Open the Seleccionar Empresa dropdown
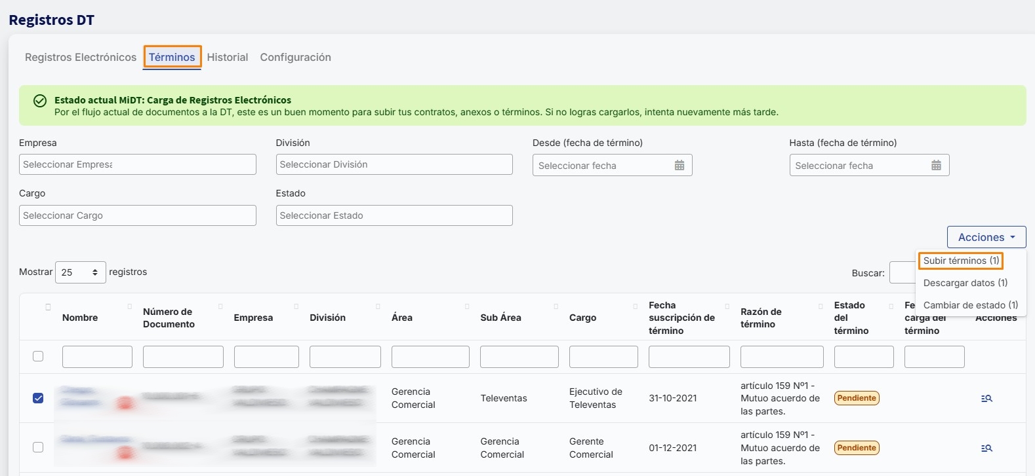Screen dimensions: 1035x476 pyautogui.click(x=137, y=164)
